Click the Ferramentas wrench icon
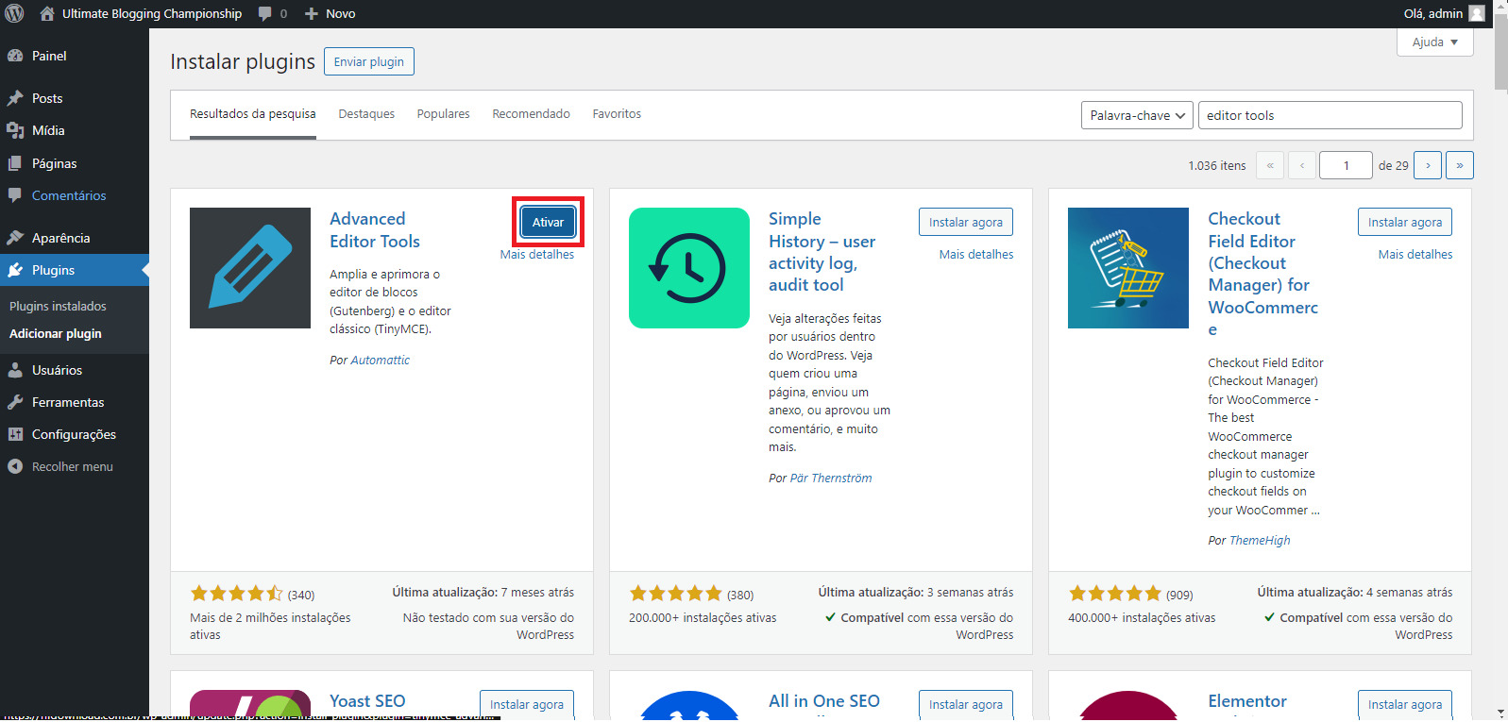 tap(15, 402)
